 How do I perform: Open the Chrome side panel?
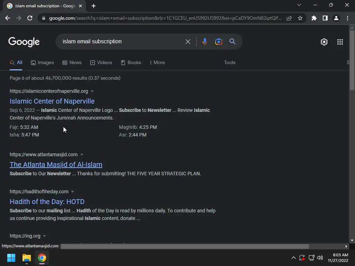point(325,18)
